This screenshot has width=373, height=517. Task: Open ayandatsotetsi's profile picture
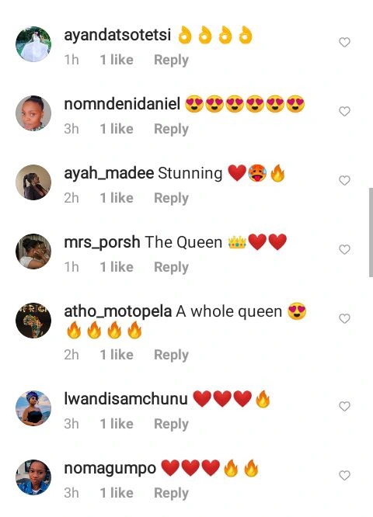click(33, 44)
